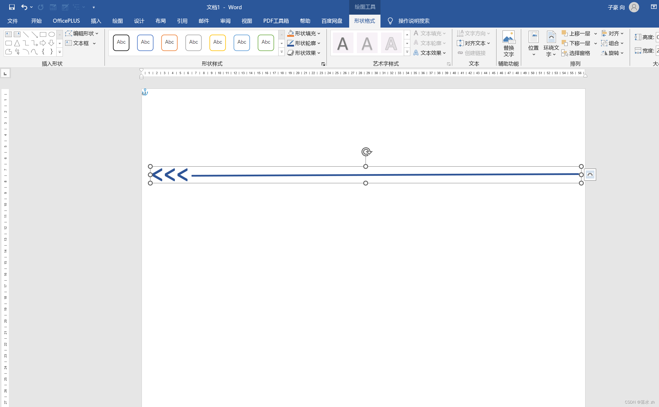Expand the 形状轮廓 outline dropdown
This screenshot has height=407, width=659.
304,43
